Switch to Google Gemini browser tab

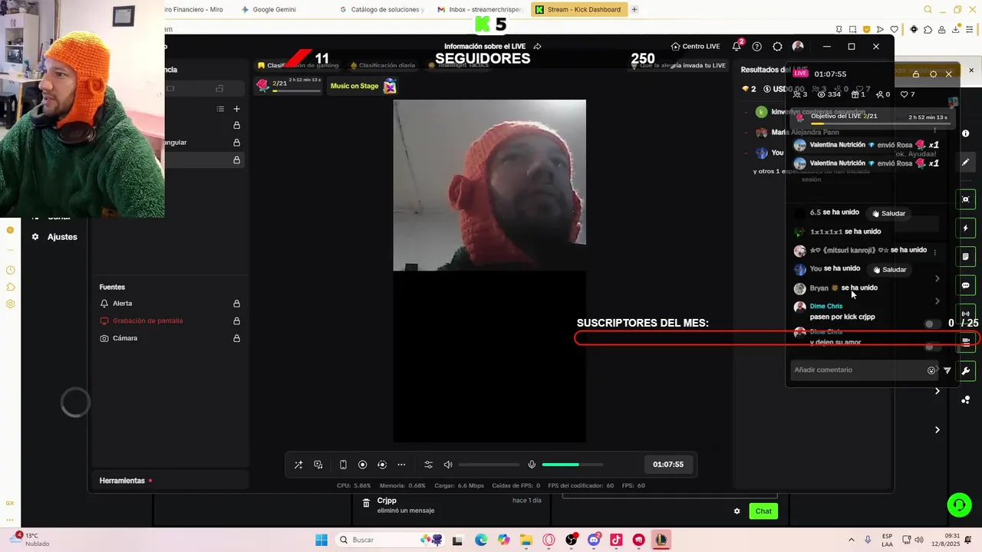[269, 9]
